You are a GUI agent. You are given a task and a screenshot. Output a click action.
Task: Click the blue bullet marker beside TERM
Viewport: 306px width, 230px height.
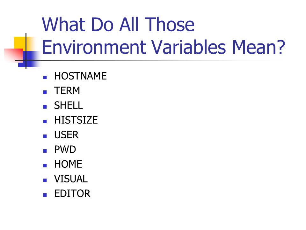click(45, 92)
